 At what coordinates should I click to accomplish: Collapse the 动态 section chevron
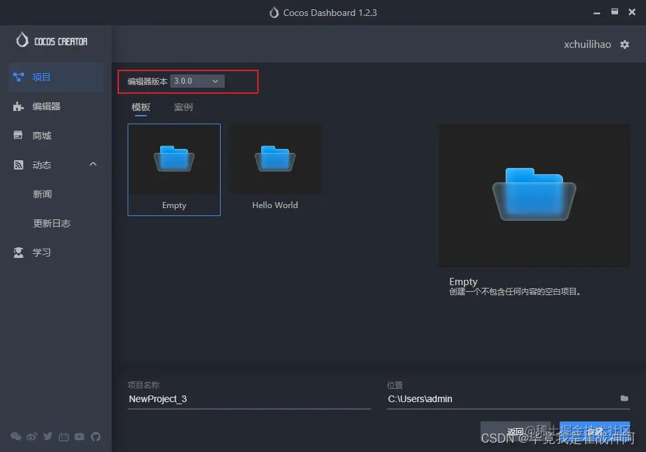point(93,164)
